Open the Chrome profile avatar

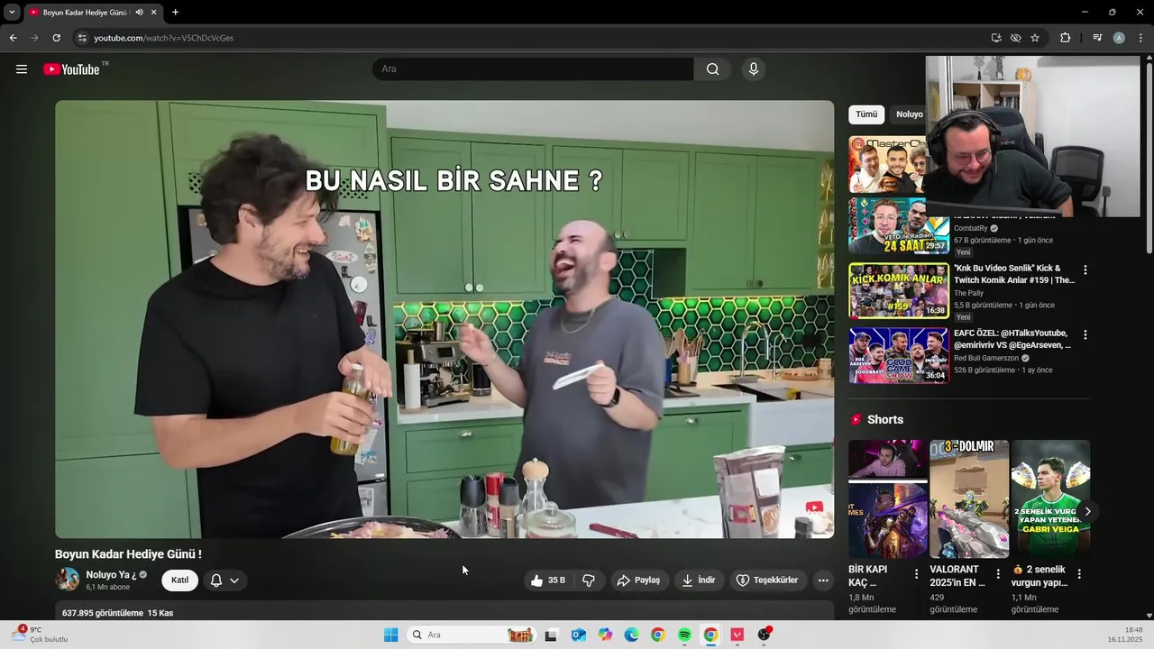pyautogui.click(x=1119, y=38)
